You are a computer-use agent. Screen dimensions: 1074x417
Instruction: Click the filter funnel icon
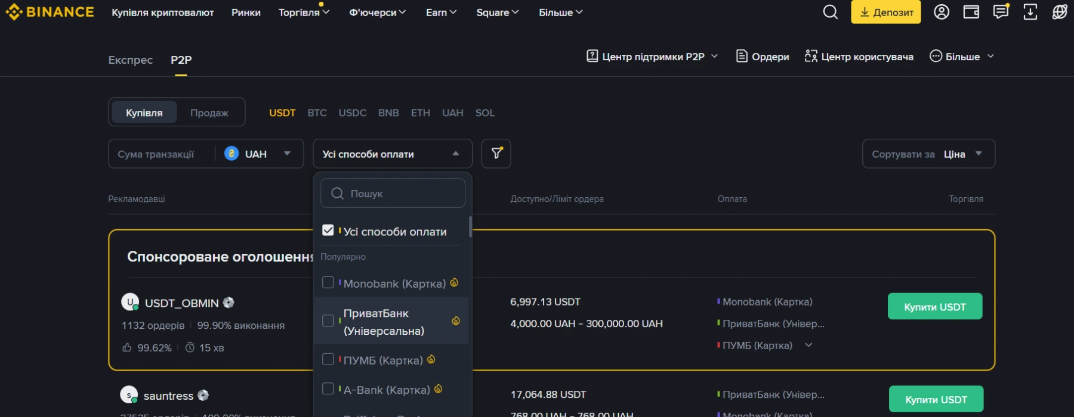(x=496, y=154)
